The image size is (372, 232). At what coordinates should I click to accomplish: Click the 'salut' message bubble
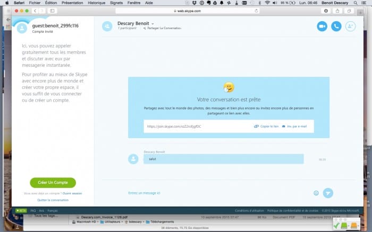coord(224,159)
